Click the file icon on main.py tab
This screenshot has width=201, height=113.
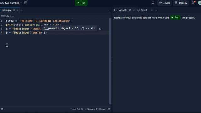(14, 10)
